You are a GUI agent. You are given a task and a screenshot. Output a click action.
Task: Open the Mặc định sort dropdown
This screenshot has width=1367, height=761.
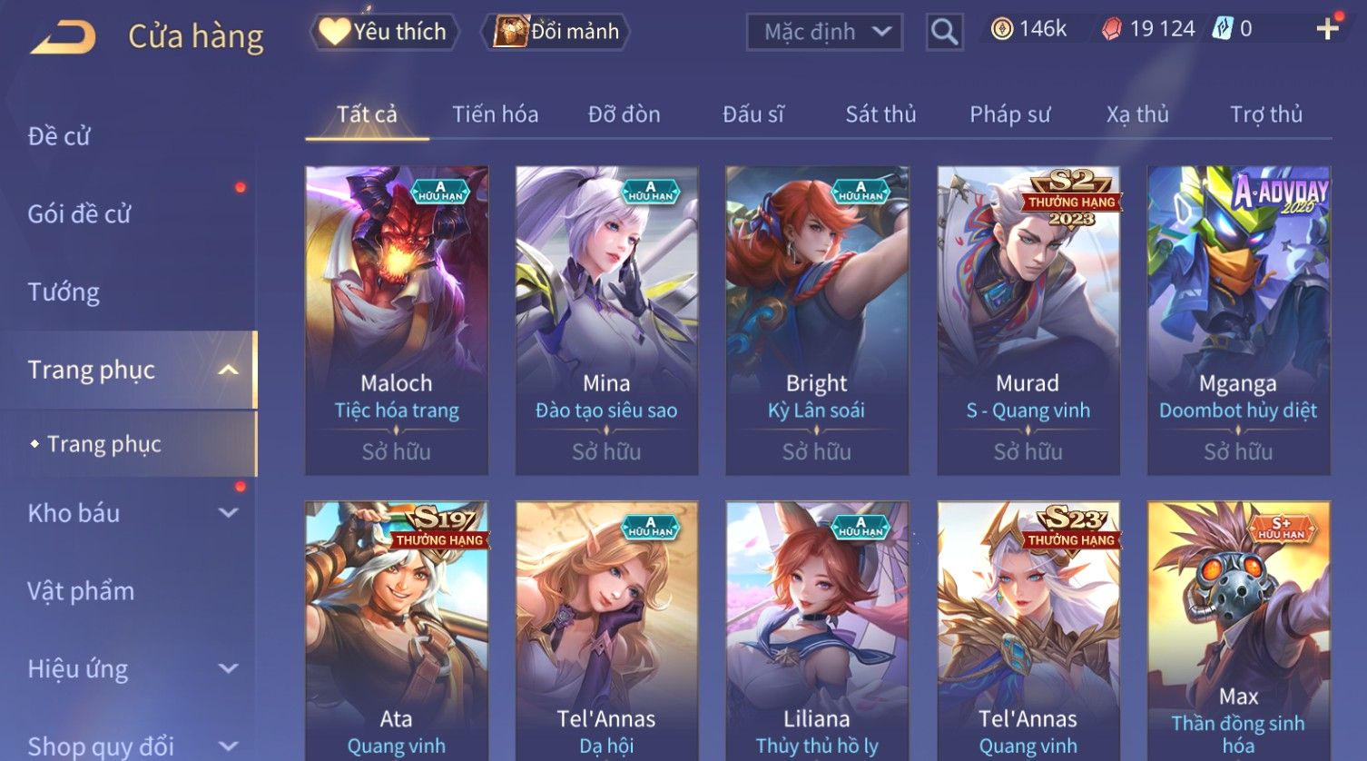coord(824,33)
